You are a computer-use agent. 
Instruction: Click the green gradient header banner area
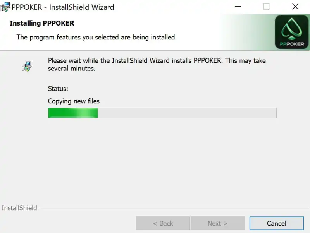click(x=247, y=32)
